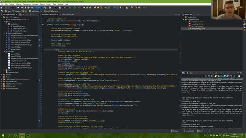Open the Source menu

(12, 4)
